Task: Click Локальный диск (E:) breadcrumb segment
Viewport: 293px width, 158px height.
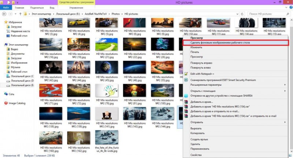Action: pos(68,14)
